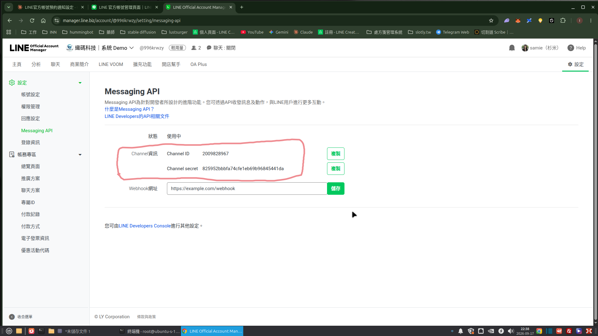Open the LINE Developers Console link
The width and height of the screenshot is (598, 336).
pos(145,226)
